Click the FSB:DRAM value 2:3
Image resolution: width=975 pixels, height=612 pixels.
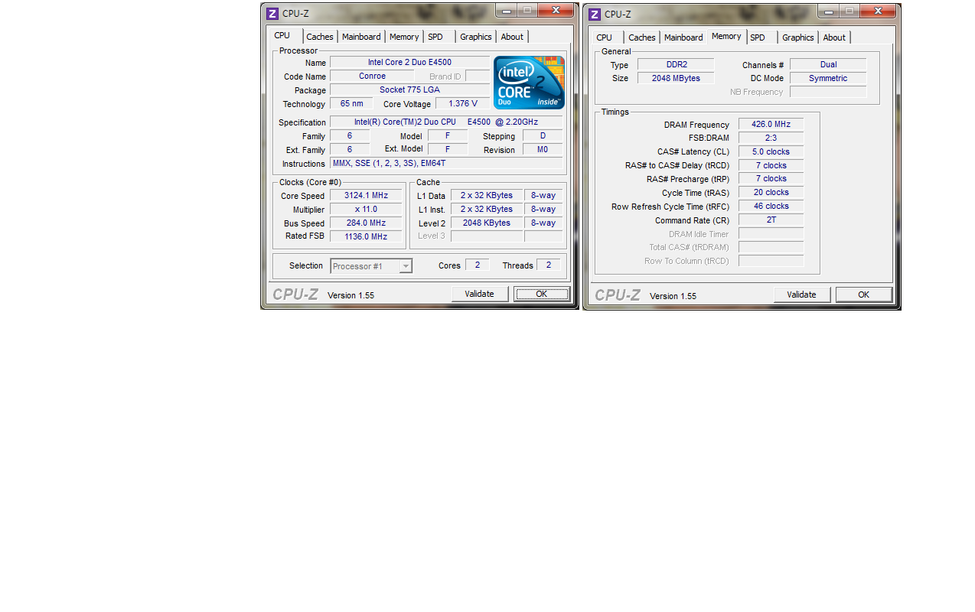[x=771, y=138]
